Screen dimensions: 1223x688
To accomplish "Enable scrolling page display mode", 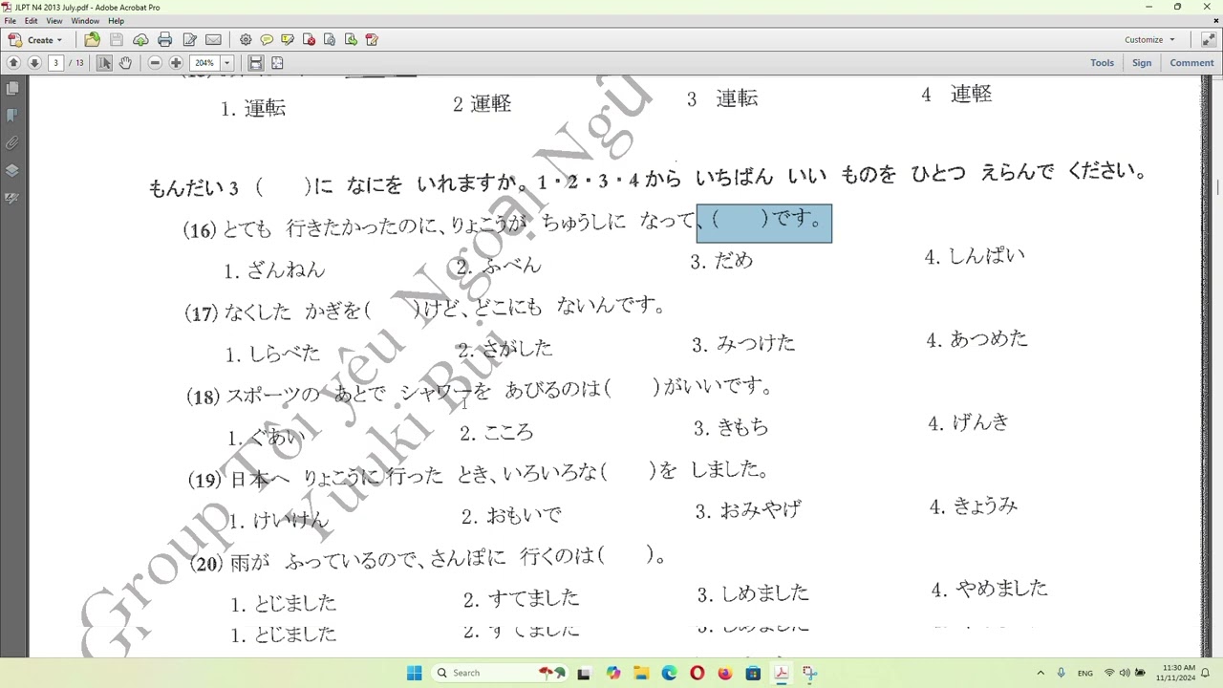I will coord(255,63).
